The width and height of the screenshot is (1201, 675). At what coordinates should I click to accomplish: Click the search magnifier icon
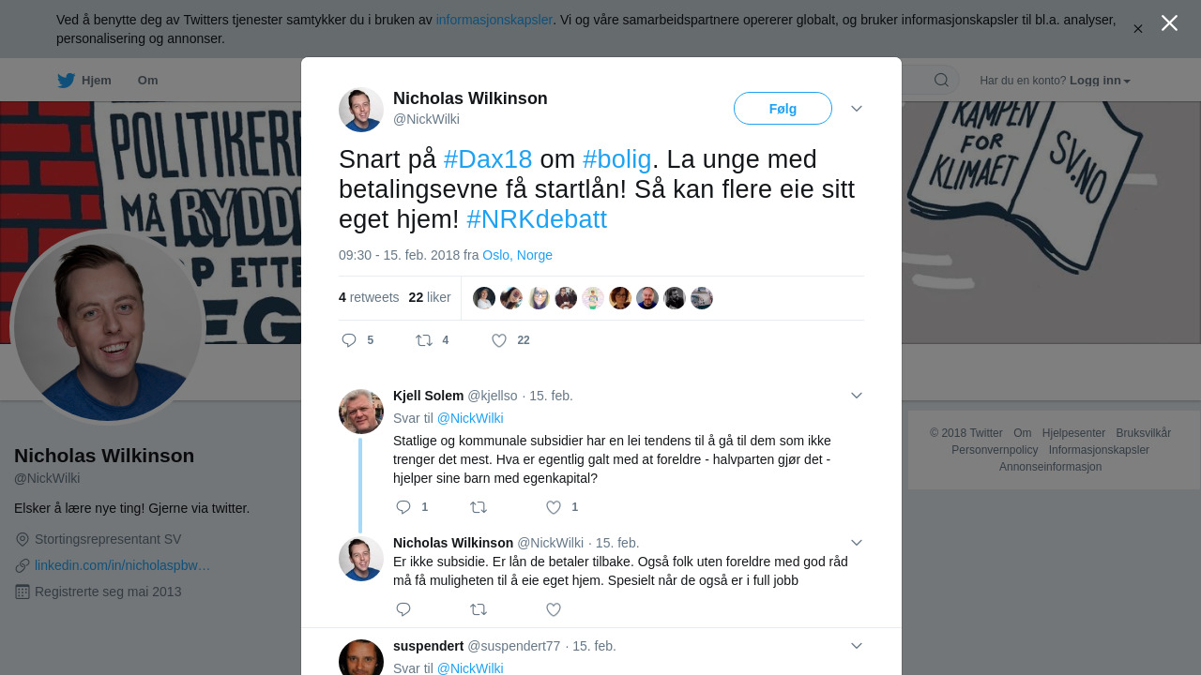tap(941, 80)
